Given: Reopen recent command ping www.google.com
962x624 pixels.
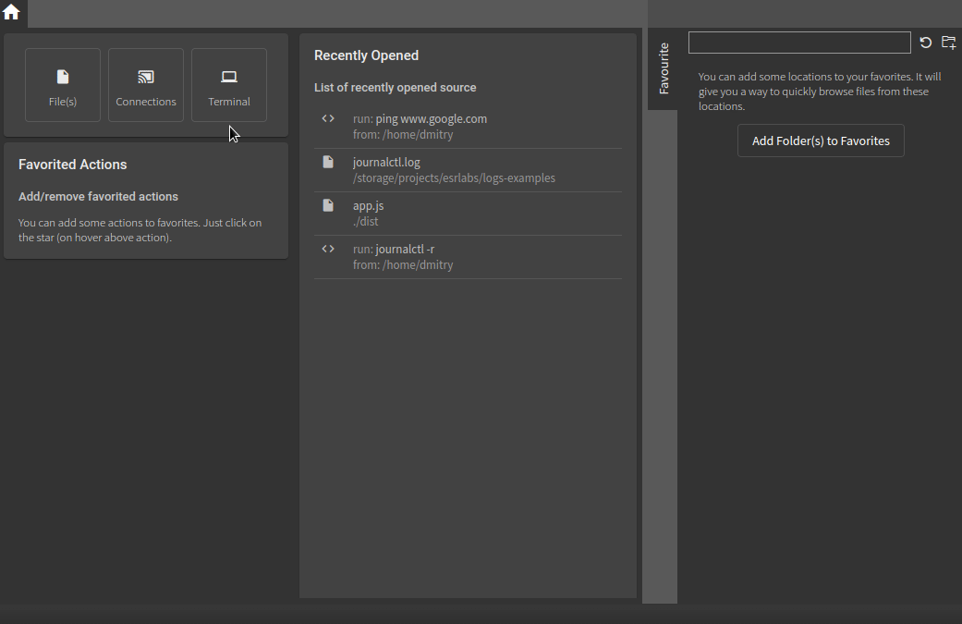Looking at the screenshot, I should [468, 127].
